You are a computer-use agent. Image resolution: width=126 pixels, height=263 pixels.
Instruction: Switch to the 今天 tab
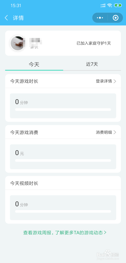(34, 65)
